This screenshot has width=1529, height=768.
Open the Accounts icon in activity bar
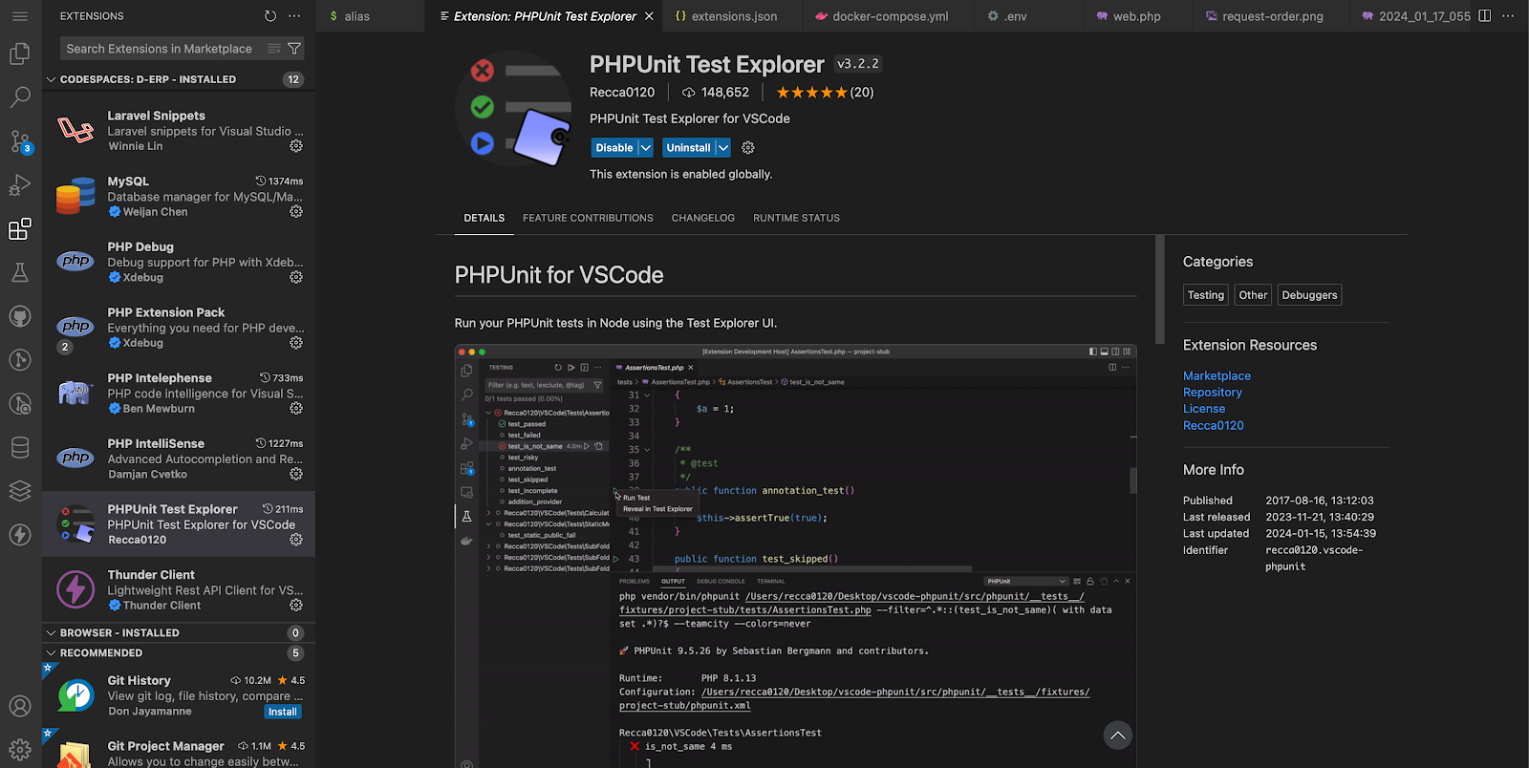pos(20,707)
